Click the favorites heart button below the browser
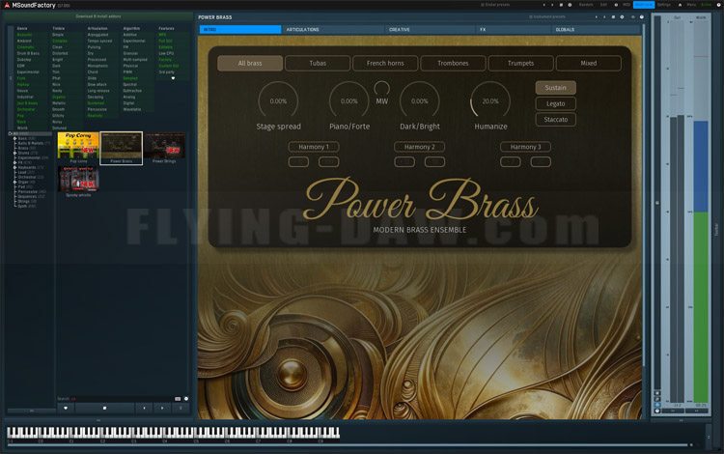724x454 pixels. point(66,408)
